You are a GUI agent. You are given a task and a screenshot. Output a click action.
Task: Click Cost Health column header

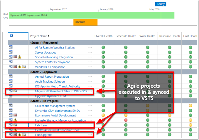click(x=190, y=36)
